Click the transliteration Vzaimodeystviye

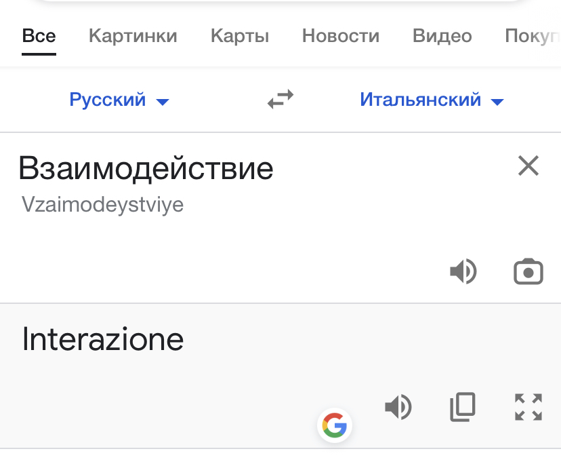[102, 204]
